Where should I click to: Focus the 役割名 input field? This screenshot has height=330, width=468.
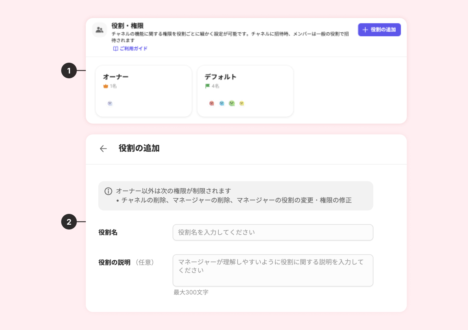[273, 232]
